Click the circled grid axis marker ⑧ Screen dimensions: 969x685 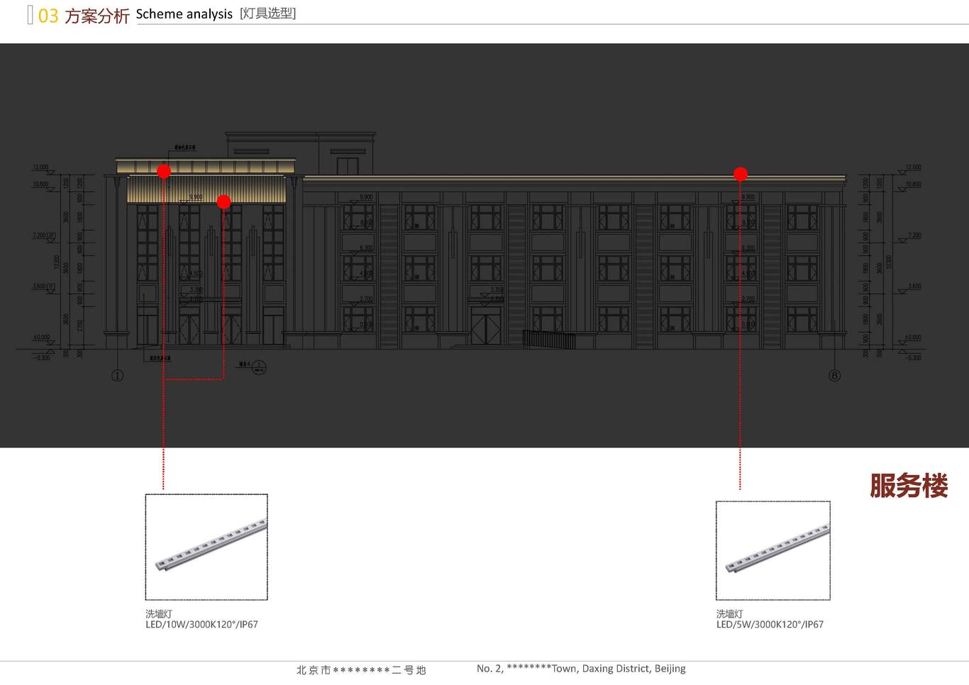coord(834,376)
